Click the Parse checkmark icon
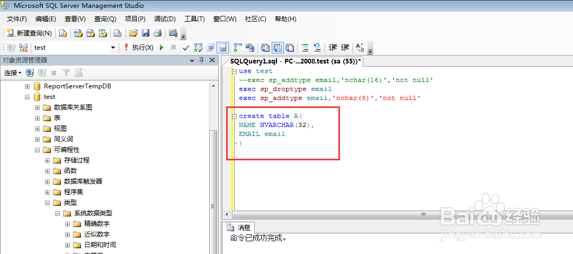The width and height of the screenshot is (573, 254). (x=186, y=48)
